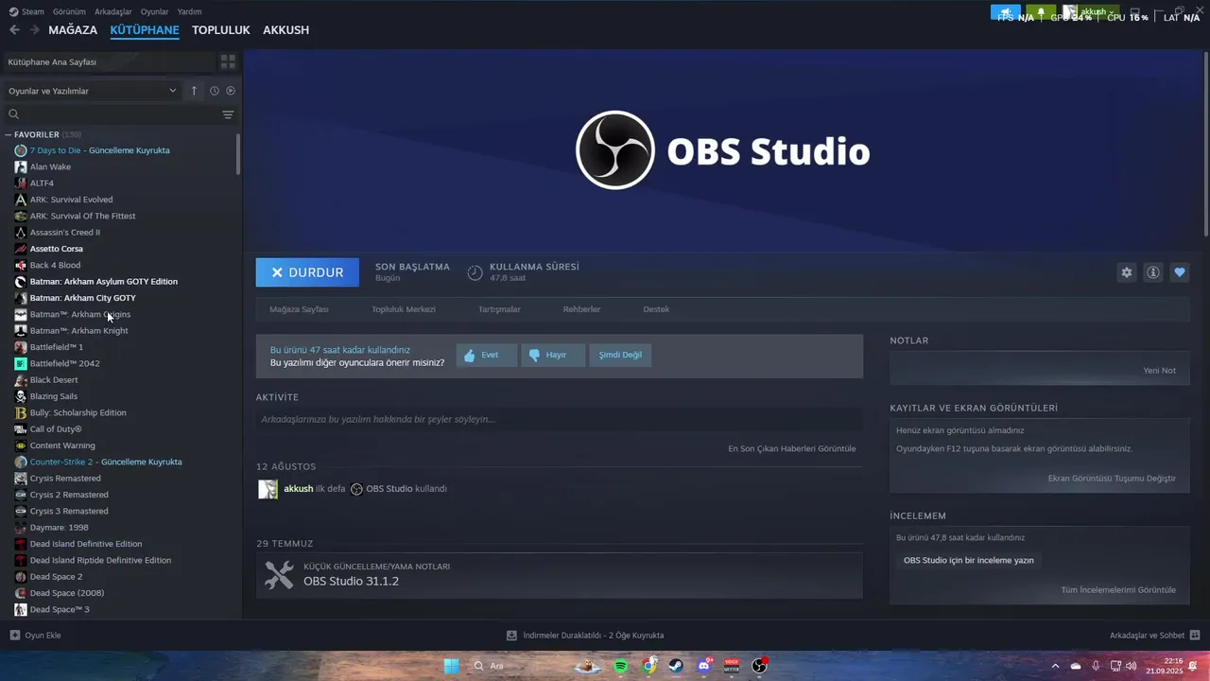Viewport: 1210px width, 681px height.
Task: Select Assetto Corsa in library list
Action: point(57,249)
